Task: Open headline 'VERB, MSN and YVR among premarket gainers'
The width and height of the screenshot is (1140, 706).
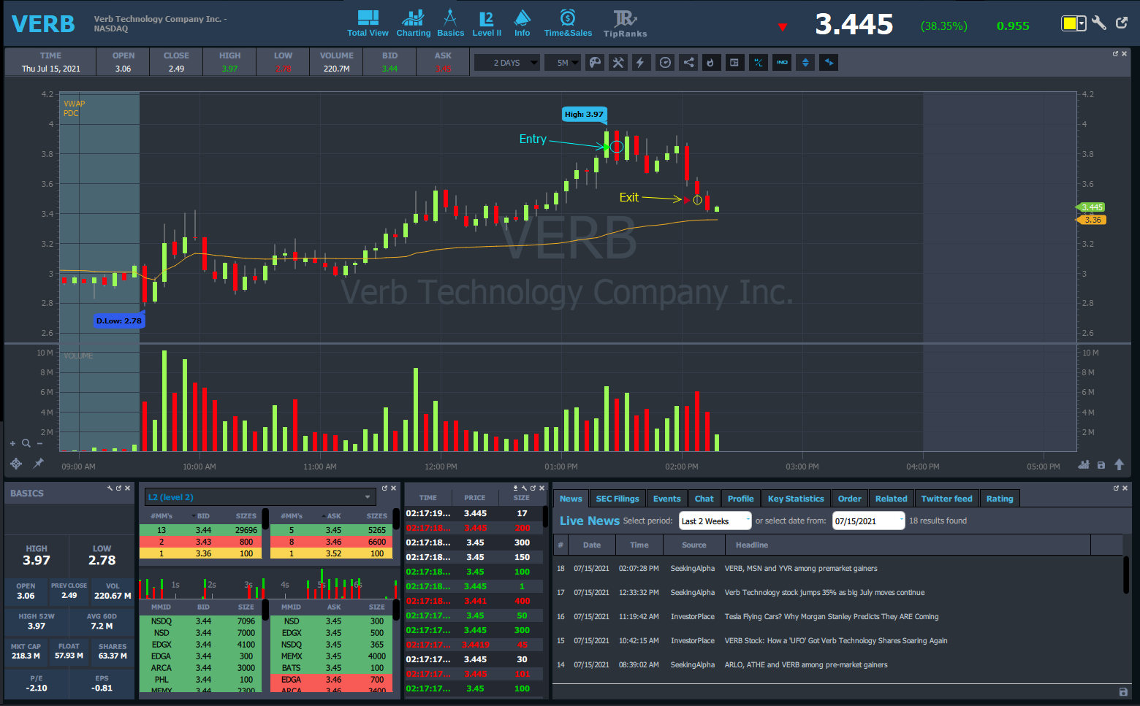Action: [x=801, y=569]
